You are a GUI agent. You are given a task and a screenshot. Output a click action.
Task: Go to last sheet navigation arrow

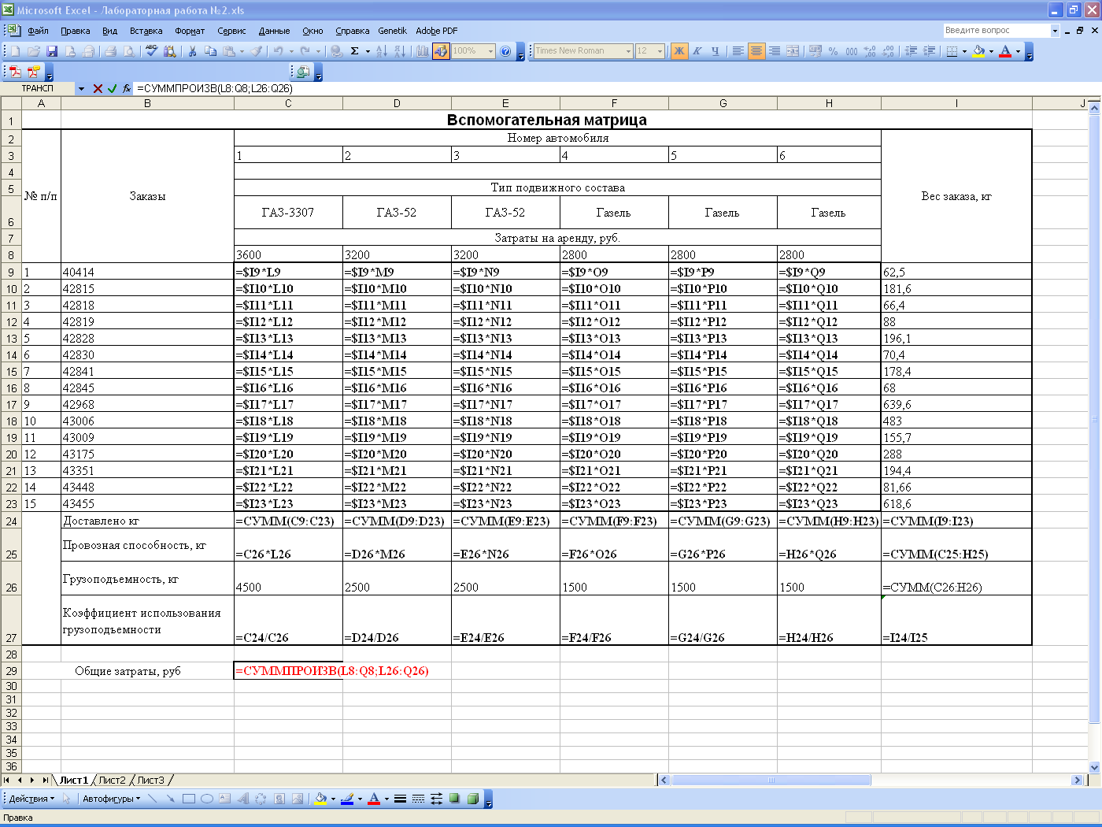coord(45,780)
